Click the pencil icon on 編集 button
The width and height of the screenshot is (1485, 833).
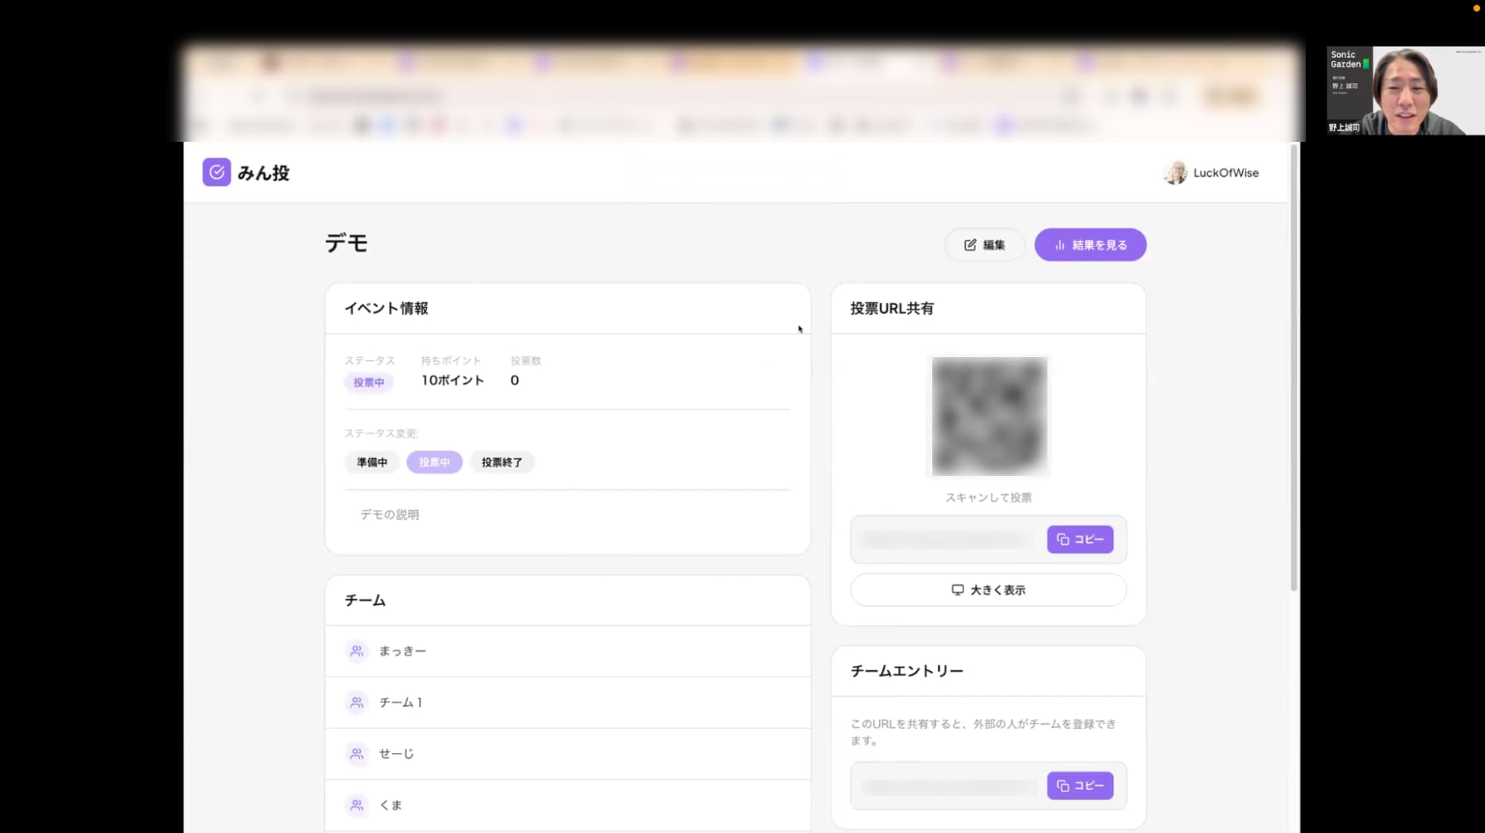(970, 245)
